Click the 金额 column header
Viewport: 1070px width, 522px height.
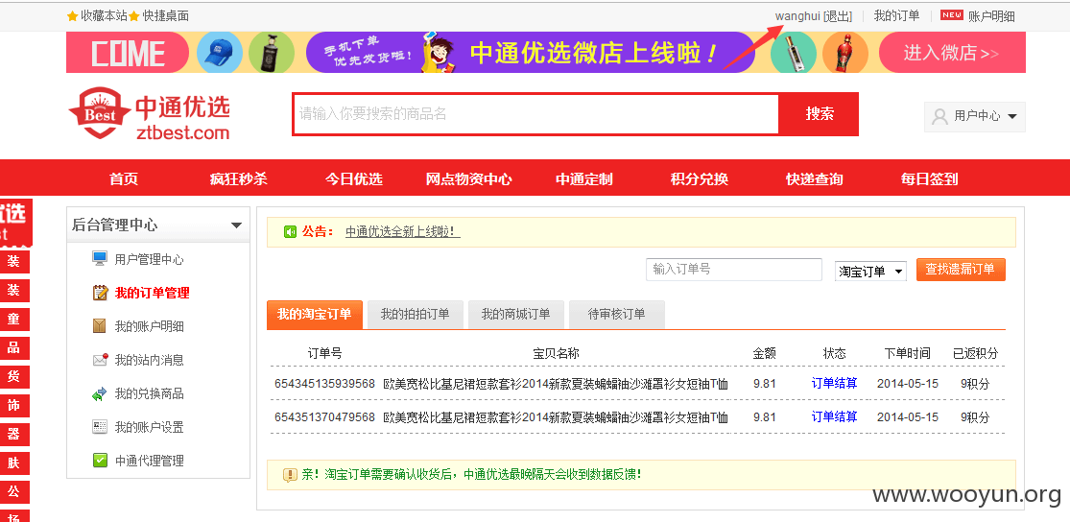pyautogui.click(x=764, y=353)
